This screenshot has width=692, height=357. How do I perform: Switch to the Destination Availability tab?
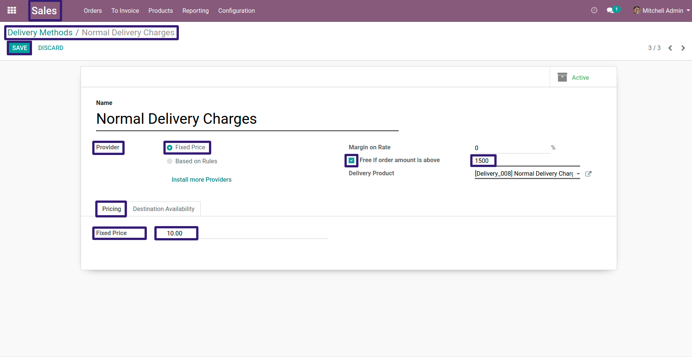[x=164, y=209]
